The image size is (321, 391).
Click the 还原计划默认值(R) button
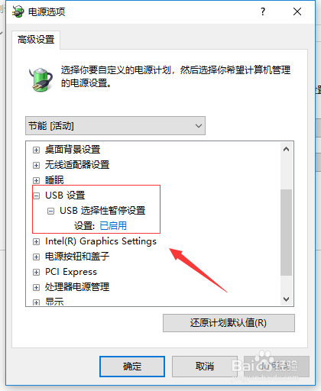(x=229, y=323)
